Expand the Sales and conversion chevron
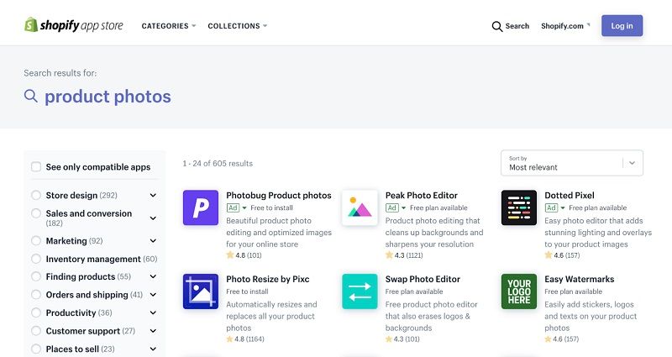The height and width of the screenshot is (357, 672). click(153, 218)
